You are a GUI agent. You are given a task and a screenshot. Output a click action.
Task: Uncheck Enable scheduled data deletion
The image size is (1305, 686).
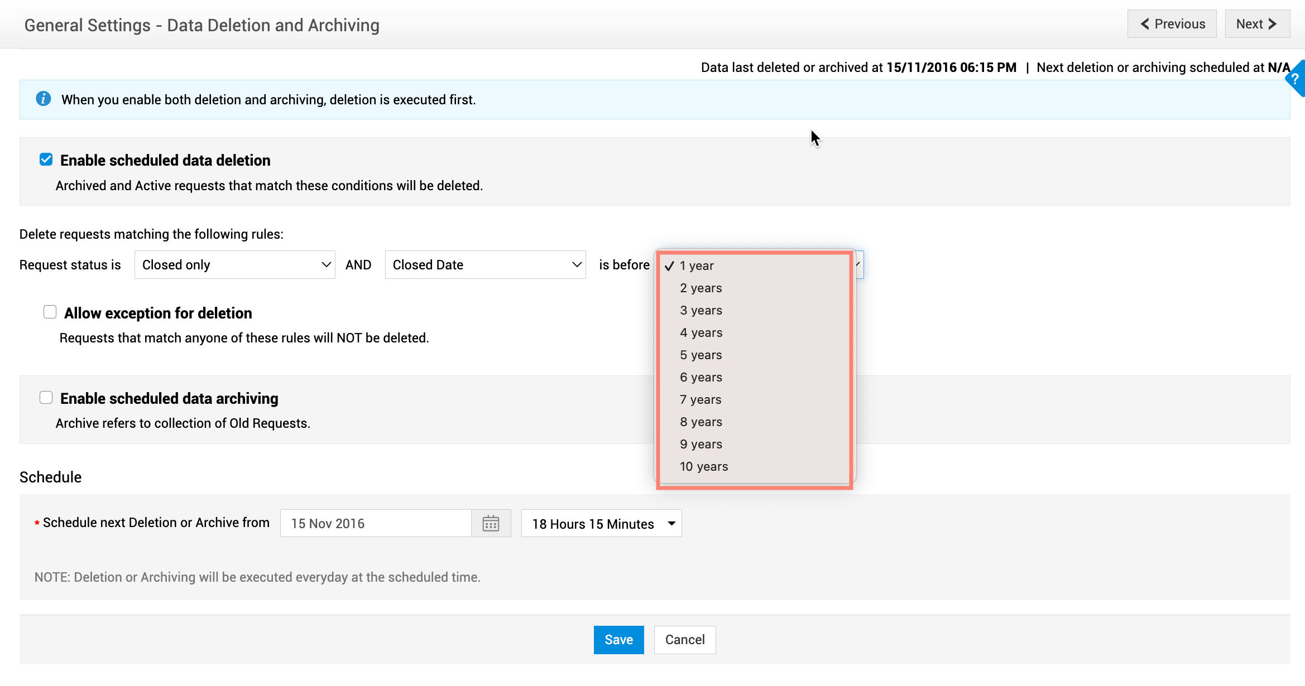(x=46, y=160)
